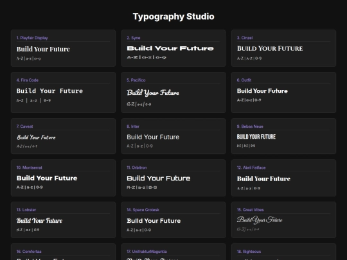Select the '4. Fira Code' font label
Viewport: 347px width, 260px height.
(x=28, y=80)
